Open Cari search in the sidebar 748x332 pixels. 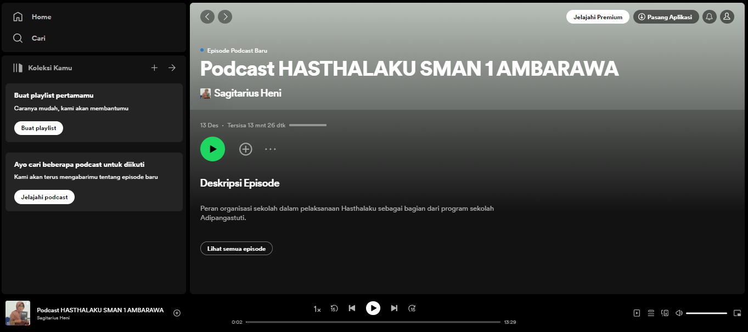tap(38, 38)
